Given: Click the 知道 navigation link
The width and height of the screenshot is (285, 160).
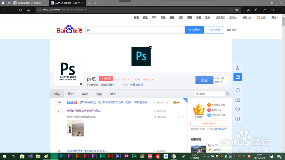Looking at the screenshot, I should [163, 17].
